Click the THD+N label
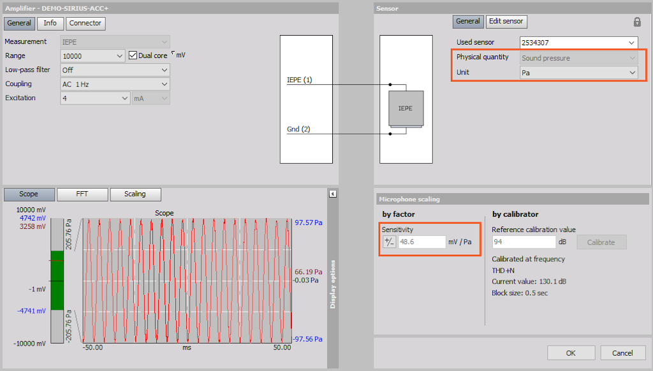Image resolution: width=653 pixels, height=371 pixels. (x=503, y=271)
